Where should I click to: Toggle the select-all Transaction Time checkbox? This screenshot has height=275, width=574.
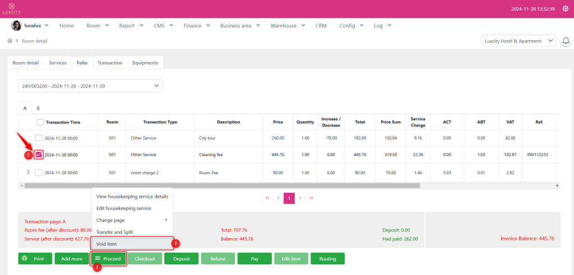pyautogui.click(x=40, y=122)
